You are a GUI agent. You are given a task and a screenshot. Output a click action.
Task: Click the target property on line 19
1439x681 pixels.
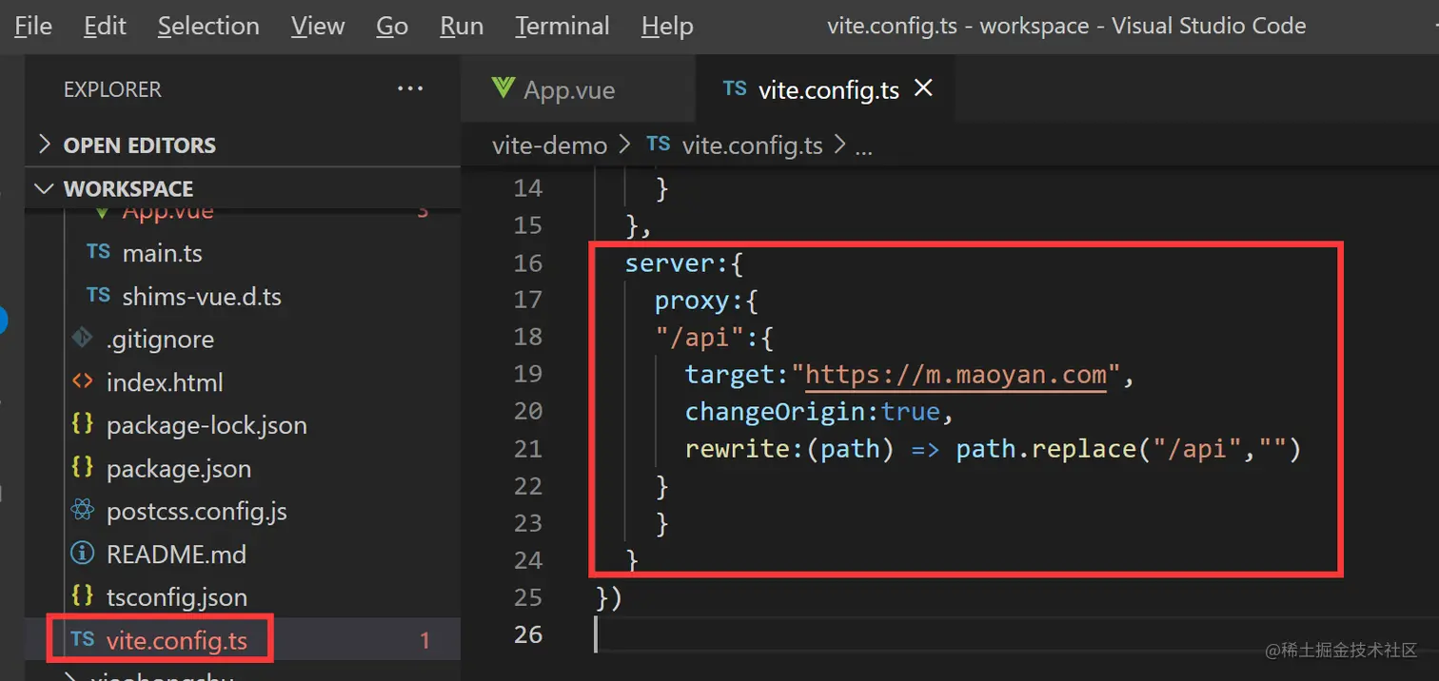click(730, 374)
